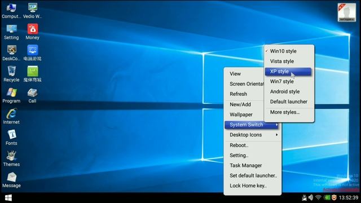Click the green battery tray icon

tap(327, 197)
